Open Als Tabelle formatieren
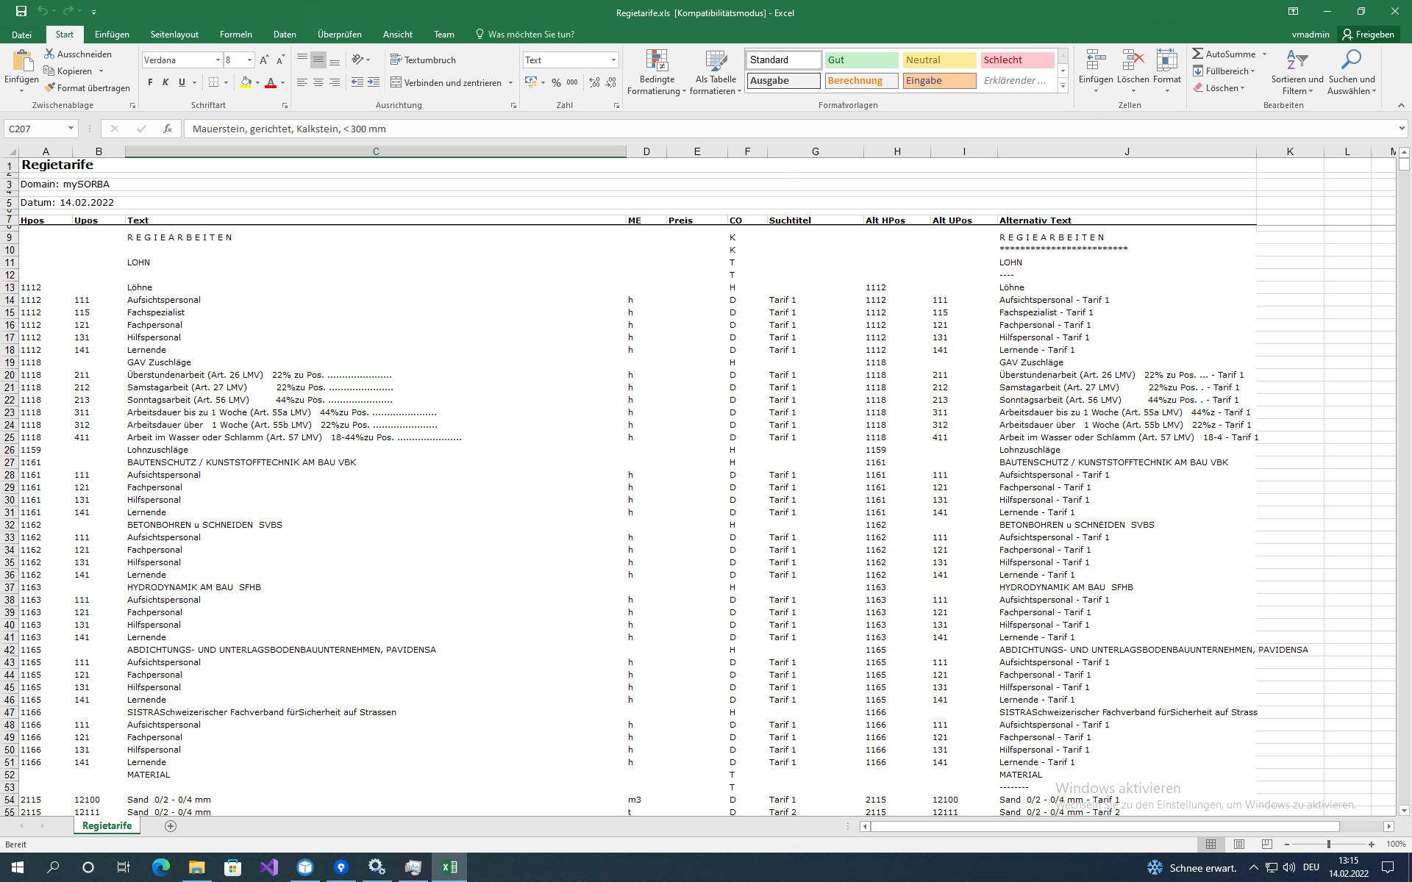 716,72
